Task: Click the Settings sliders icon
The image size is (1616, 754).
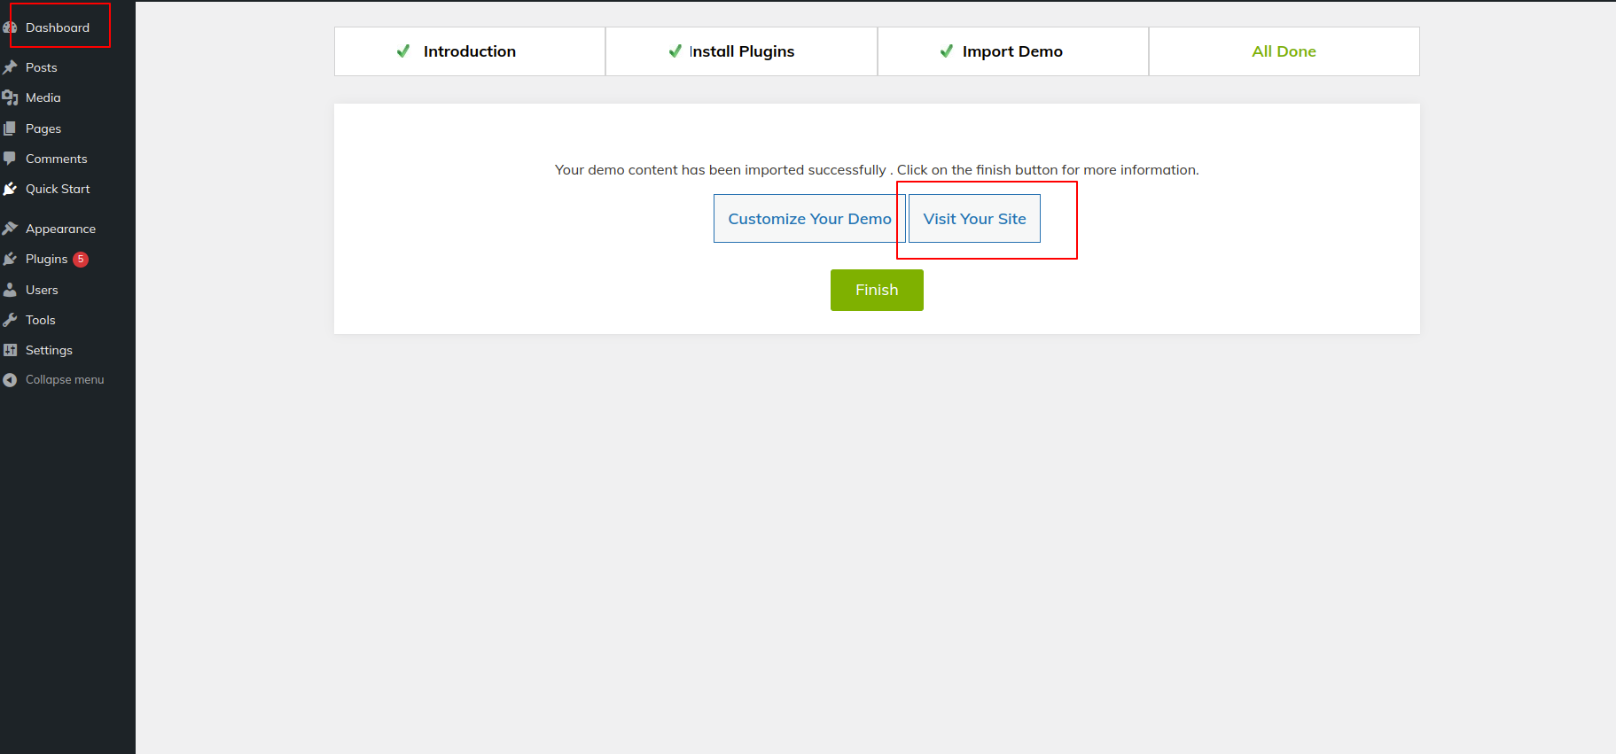Action: [10, 350]
